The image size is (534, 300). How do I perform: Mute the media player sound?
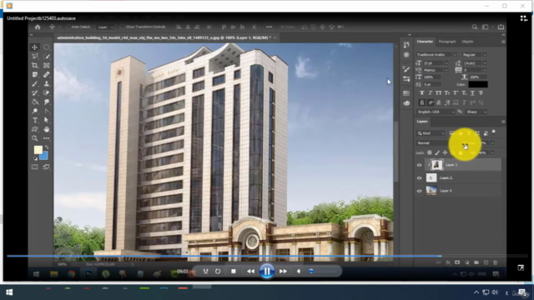(x=299, y=272)
